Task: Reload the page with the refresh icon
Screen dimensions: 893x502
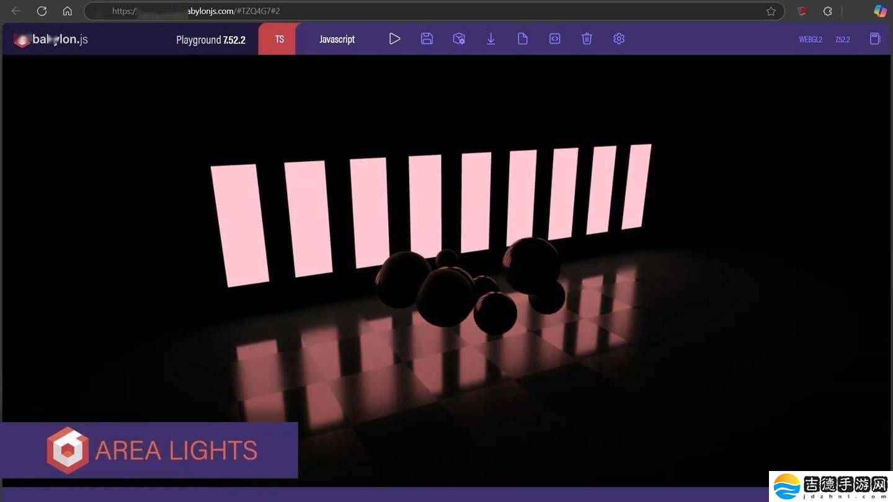Action: pyautogui.click(x=42, y=11)
